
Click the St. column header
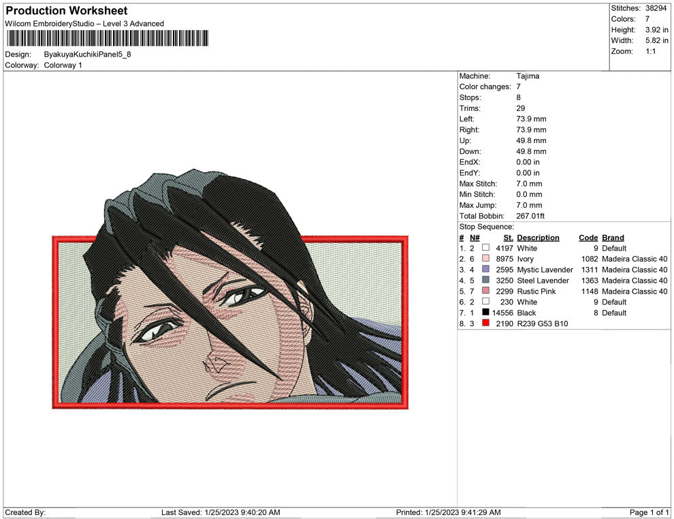(x=508, y=238)
